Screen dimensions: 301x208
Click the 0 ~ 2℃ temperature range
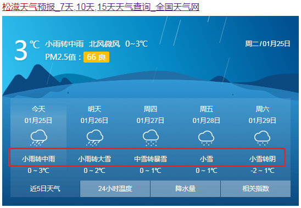pyautogui.click(x=94, y=170)
